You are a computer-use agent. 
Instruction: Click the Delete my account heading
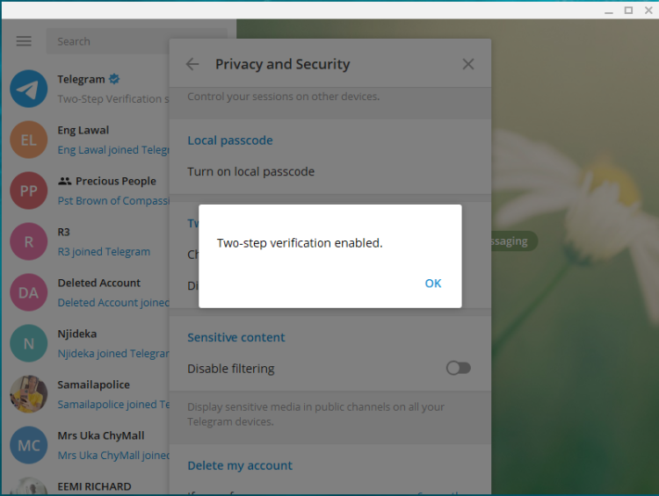240,465
